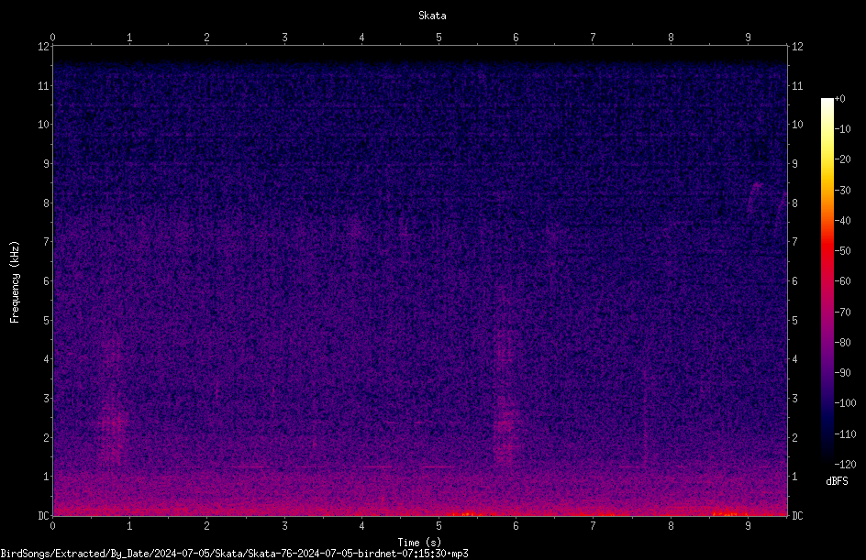Click the "-110" label on the color scale

click(x=846, y=434)
